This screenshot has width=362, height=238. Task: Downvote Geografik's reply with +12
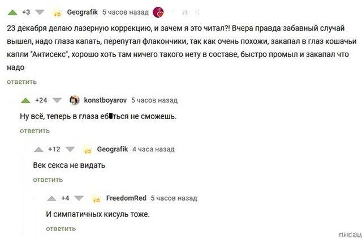(x=70, y=150)
